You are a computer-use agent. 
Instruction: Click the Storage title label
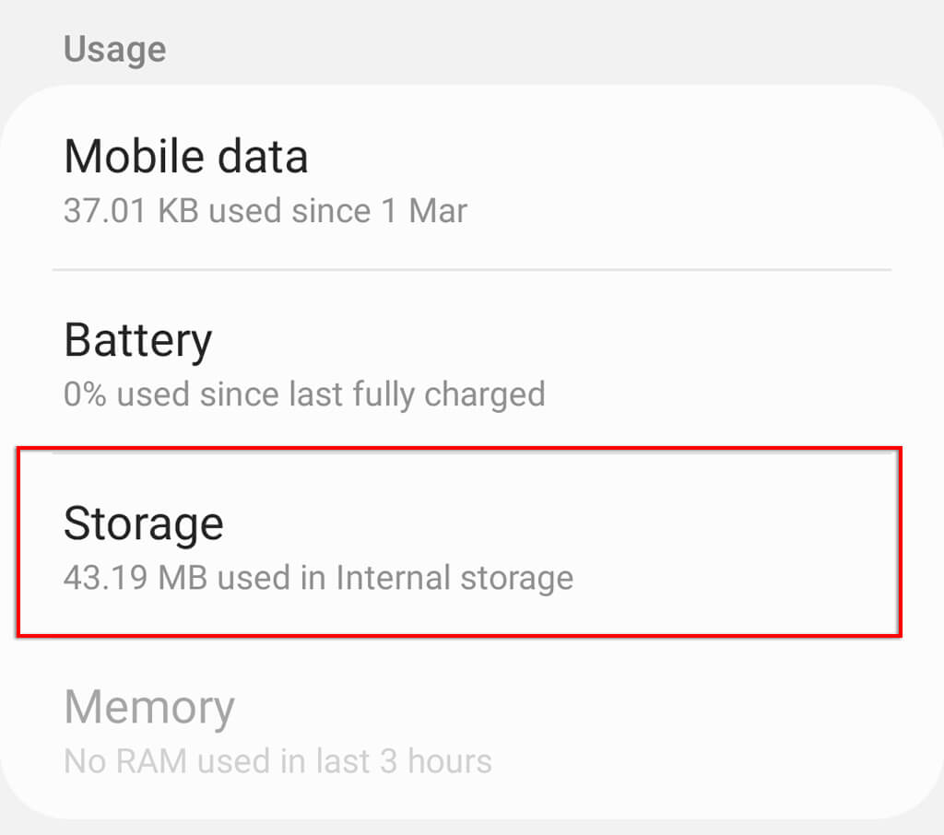[143, 523]
